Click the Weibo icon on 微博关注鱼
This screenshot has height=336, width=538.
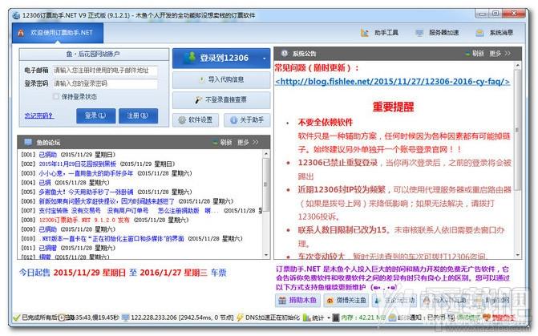(x=330, y=301)
